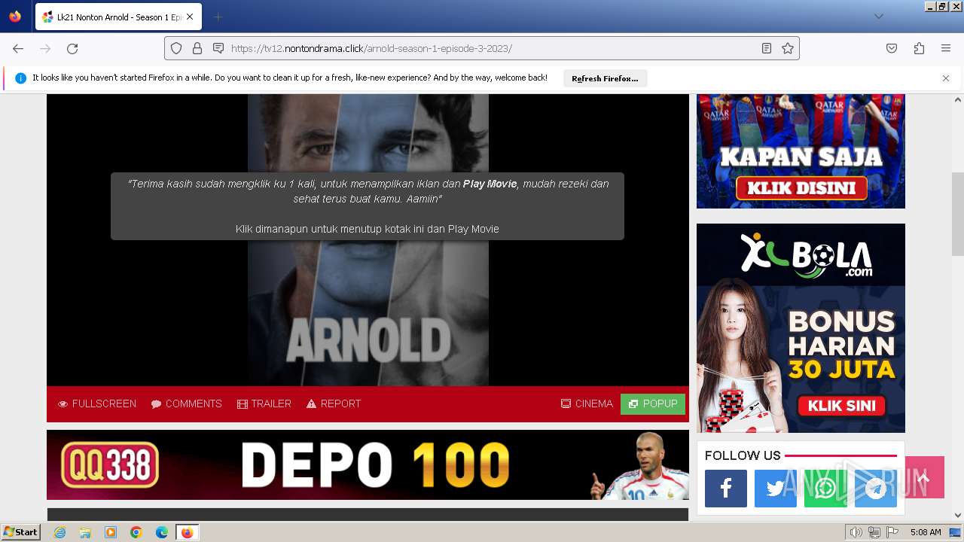The width and height of the screenshot is (964, 542).
Task: Click the Arnold poster in the video player
Action: tap(368, 239)
